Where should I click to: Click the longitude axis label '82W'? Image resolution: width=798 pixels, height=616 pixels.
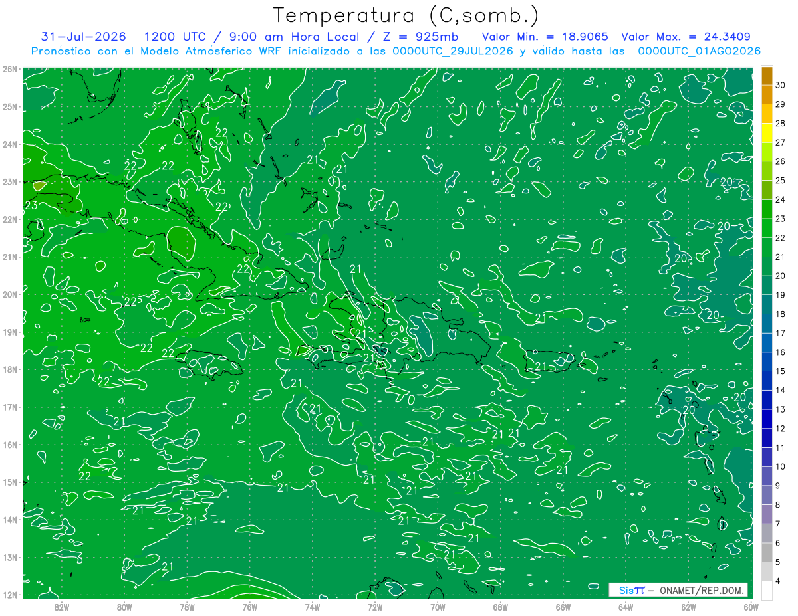(61, 607)
